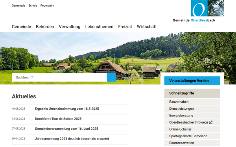Open the Raumreservation quick link
The width and height of the screenshot is (236, 147).
pyautogui.click(x=192, y=143)
